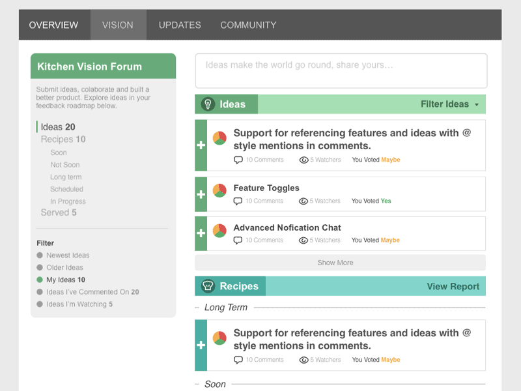Toggle watchers eye on first Ideas '@ style mentions' card

point(304,160)
